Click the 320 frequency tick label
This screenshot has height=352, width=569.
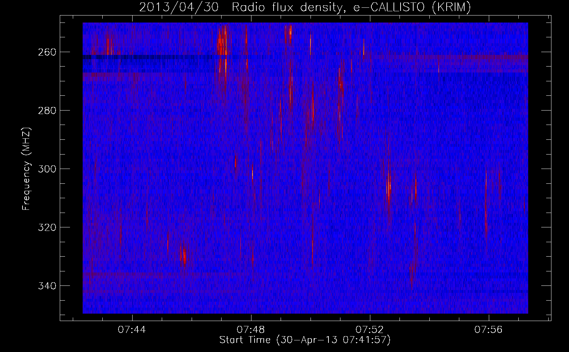click(46, 227)
